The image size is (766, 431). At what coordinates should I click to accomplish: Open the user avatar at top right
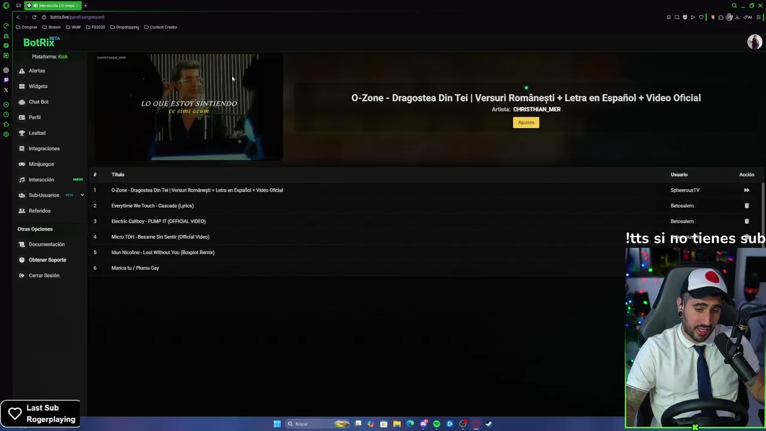point(754,42)
